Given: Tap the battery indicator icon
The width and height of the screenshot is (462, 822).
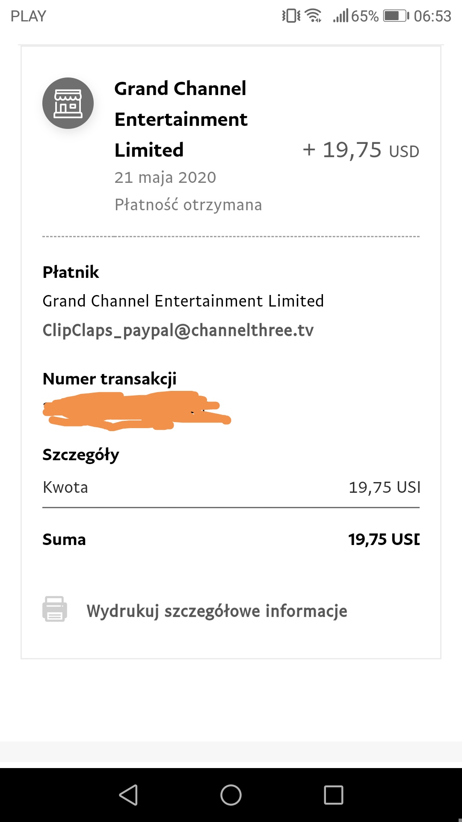Looking at the screenshot, I should click(396, 16).
